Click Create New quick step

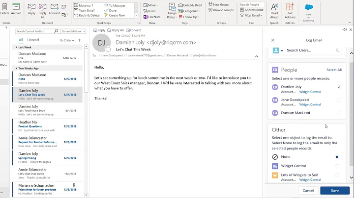(x=115, y=15)
